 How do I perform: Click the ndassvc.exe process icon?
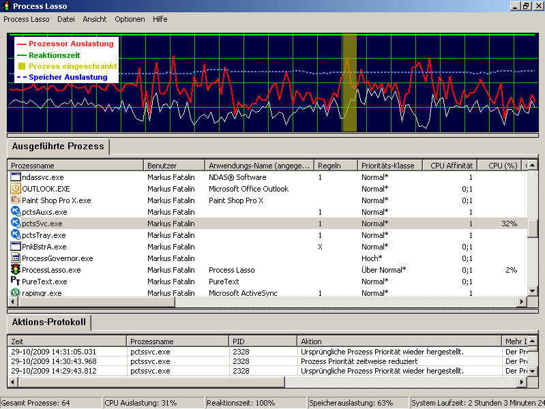pos(16,177)
